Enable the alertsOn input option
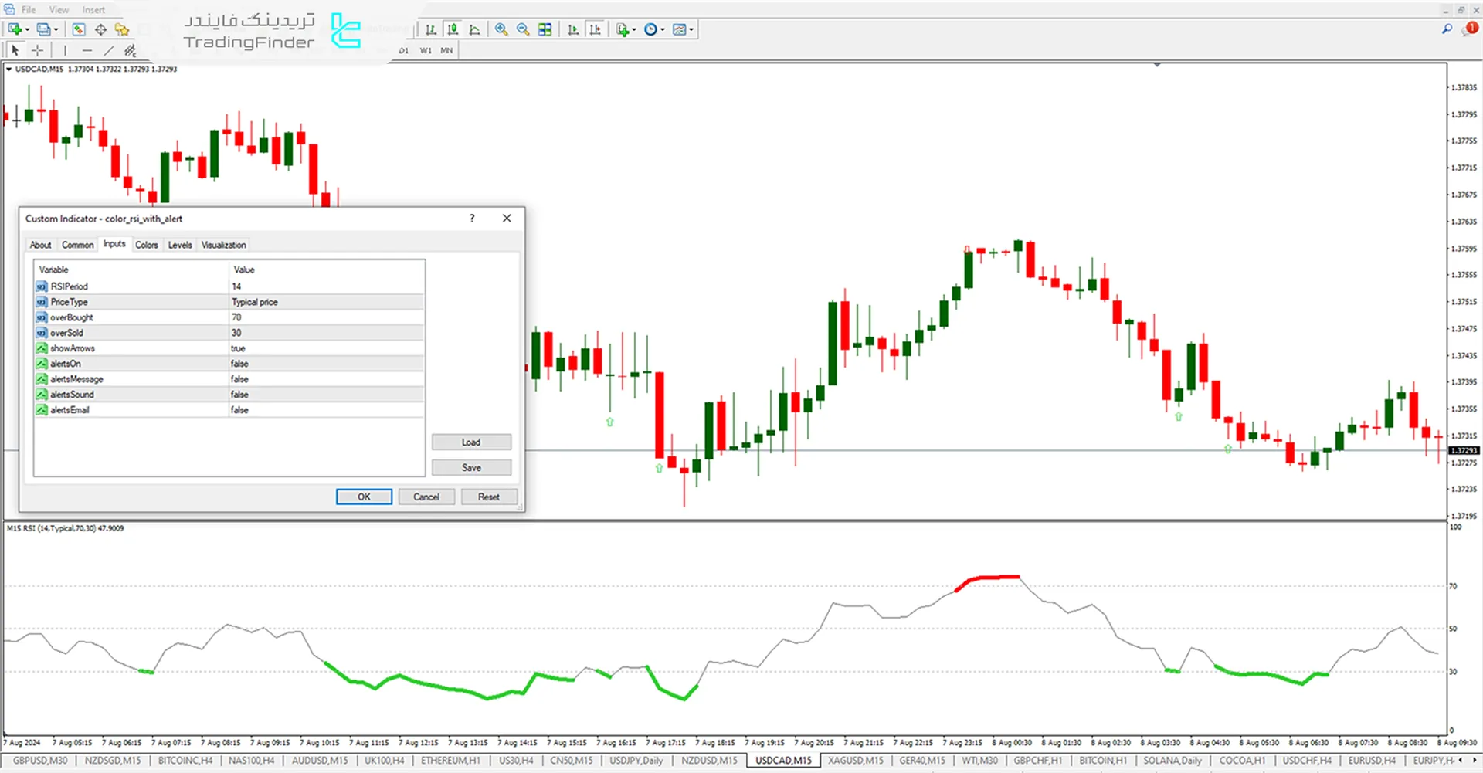Viewport: 1483px width, 773px height. pyautogui.click(x=324, y=363)
